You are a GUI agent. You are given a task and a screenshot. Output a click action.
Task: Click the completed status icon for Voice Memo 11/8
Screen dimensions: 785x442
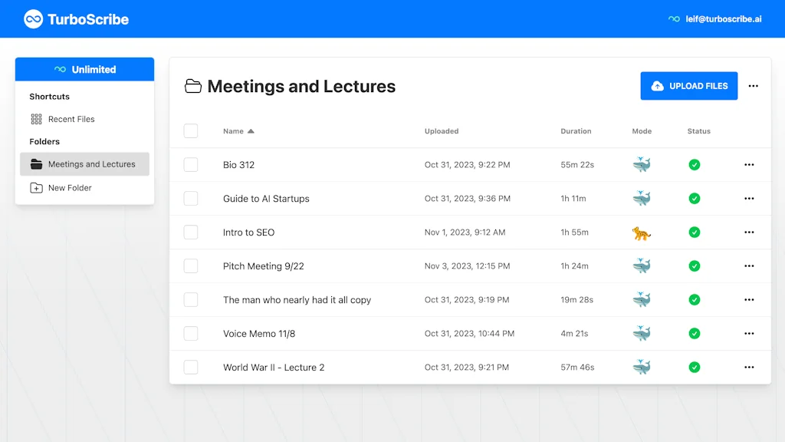pos(694,333)
